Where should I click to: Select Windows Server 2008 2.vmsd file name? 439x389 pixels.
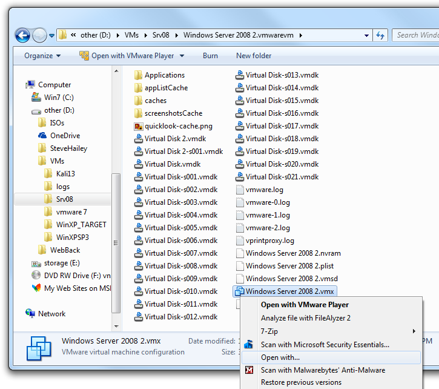(x=291, y=279)
